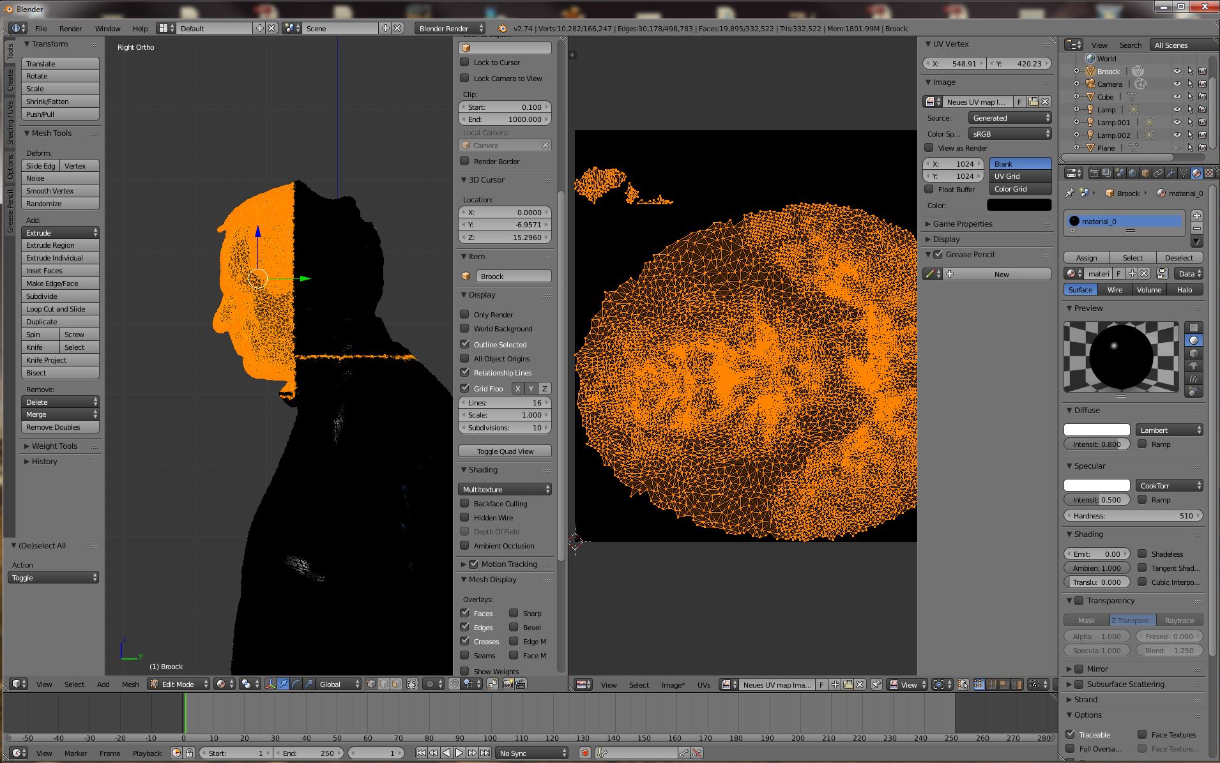Click the Texture properties checker icon
1220x763 pixels.
1208,173
